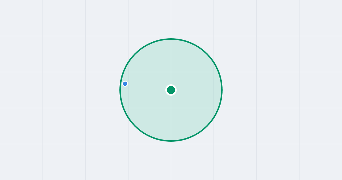Click shaded area between blue handle and center
The width and height of the screenshot is (342, 180).
147,87
